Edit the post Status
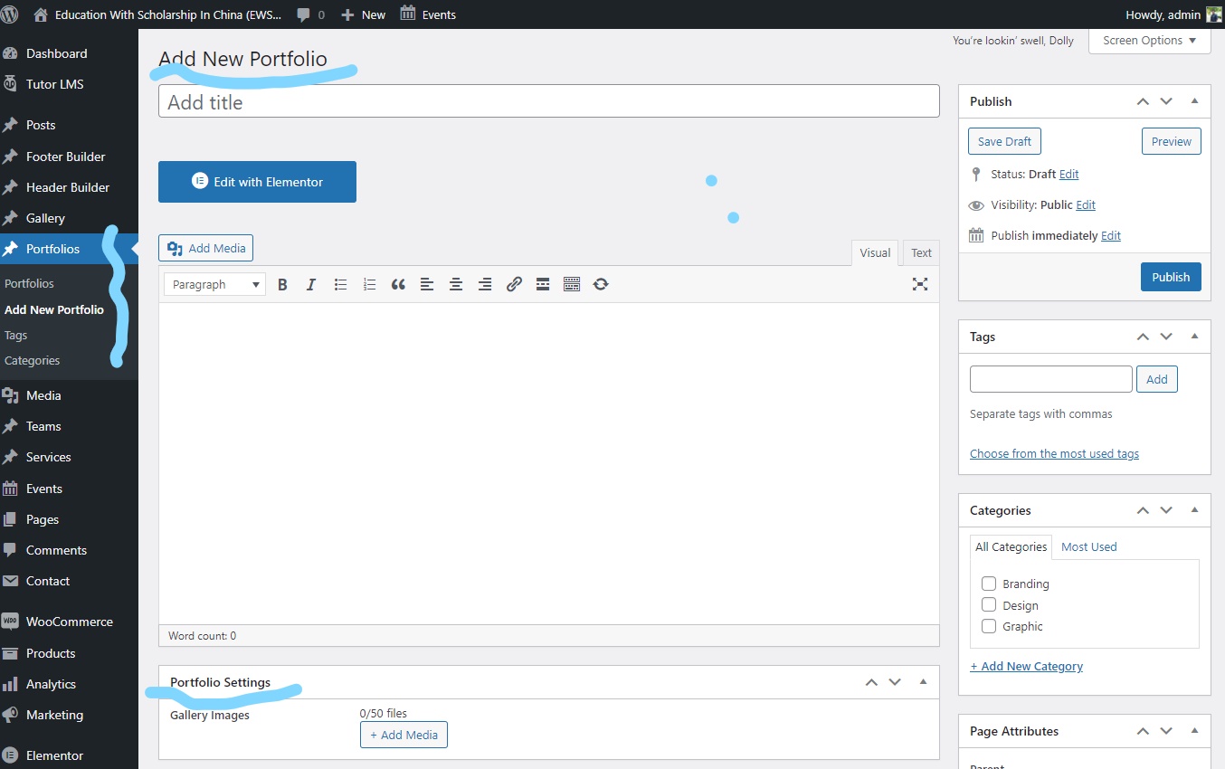 (1068, 175)
